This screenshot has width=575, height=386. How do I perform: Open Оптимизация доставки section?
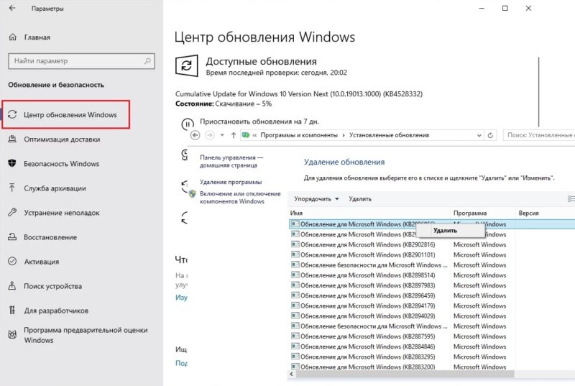click(x=62, y=139)
